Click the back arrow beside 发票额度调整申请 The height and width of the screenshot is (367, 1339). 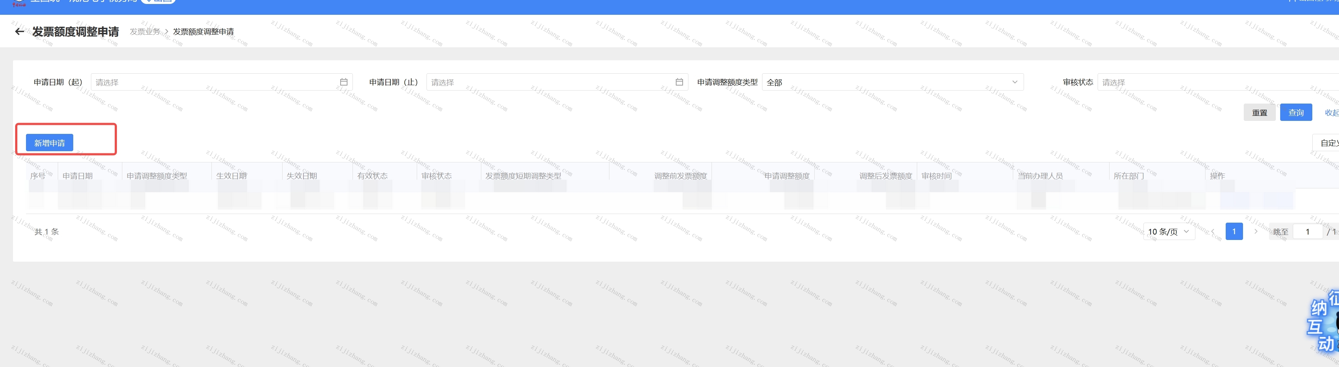coord(19,32)
